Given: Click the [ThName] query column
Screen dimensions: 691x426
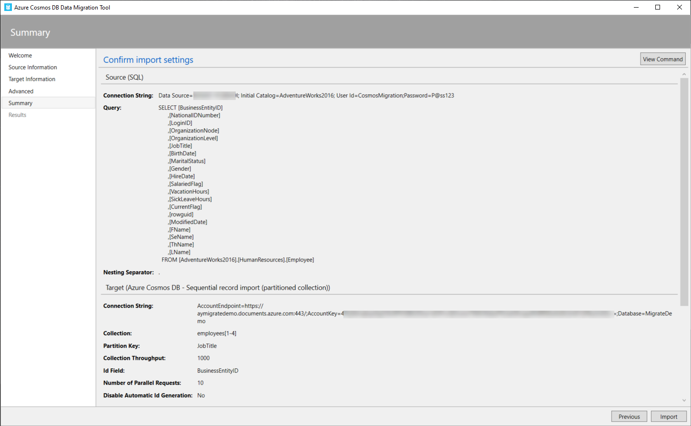Looking at the screenshot, I should coord(181,244).
